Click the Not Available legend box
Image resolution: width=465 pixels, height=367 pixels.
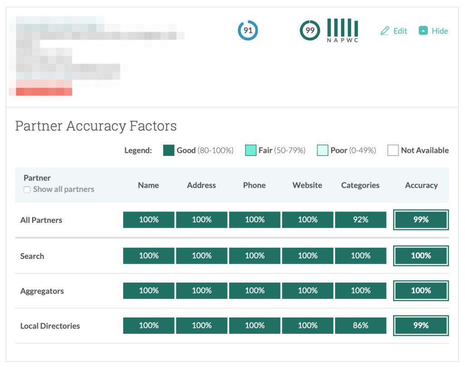click(393, 151)
